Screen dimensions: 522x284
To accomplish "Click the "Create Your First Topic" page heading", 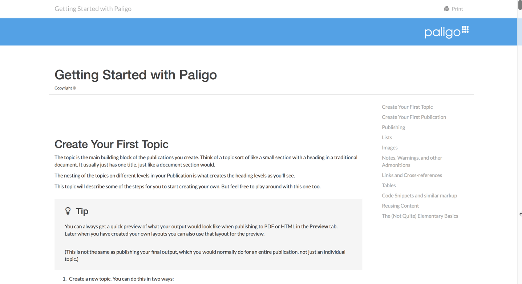I will tap(111, 144).
